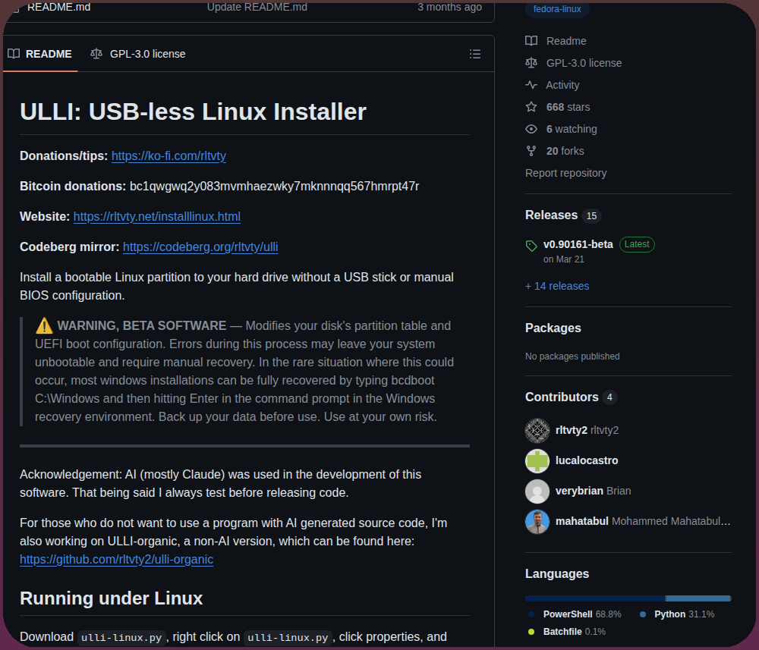Click the 3 months ago commit timestamp

(449, 8)
